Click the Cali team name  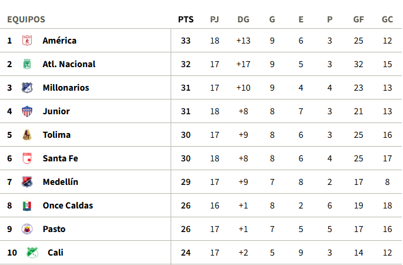coord(55,253)
